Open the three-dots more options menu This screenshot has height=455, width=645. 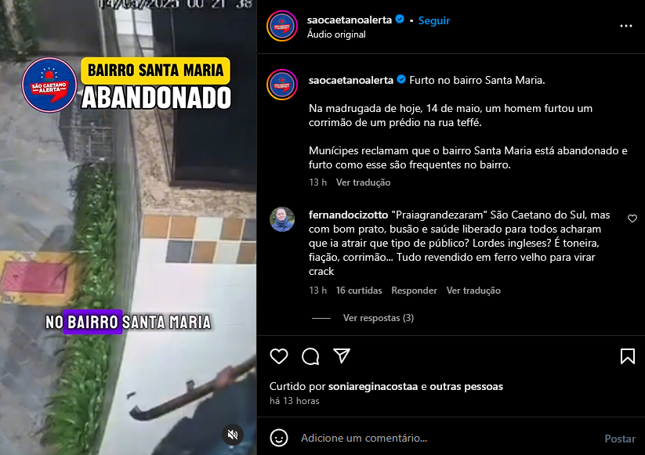[x=625, y=26]
